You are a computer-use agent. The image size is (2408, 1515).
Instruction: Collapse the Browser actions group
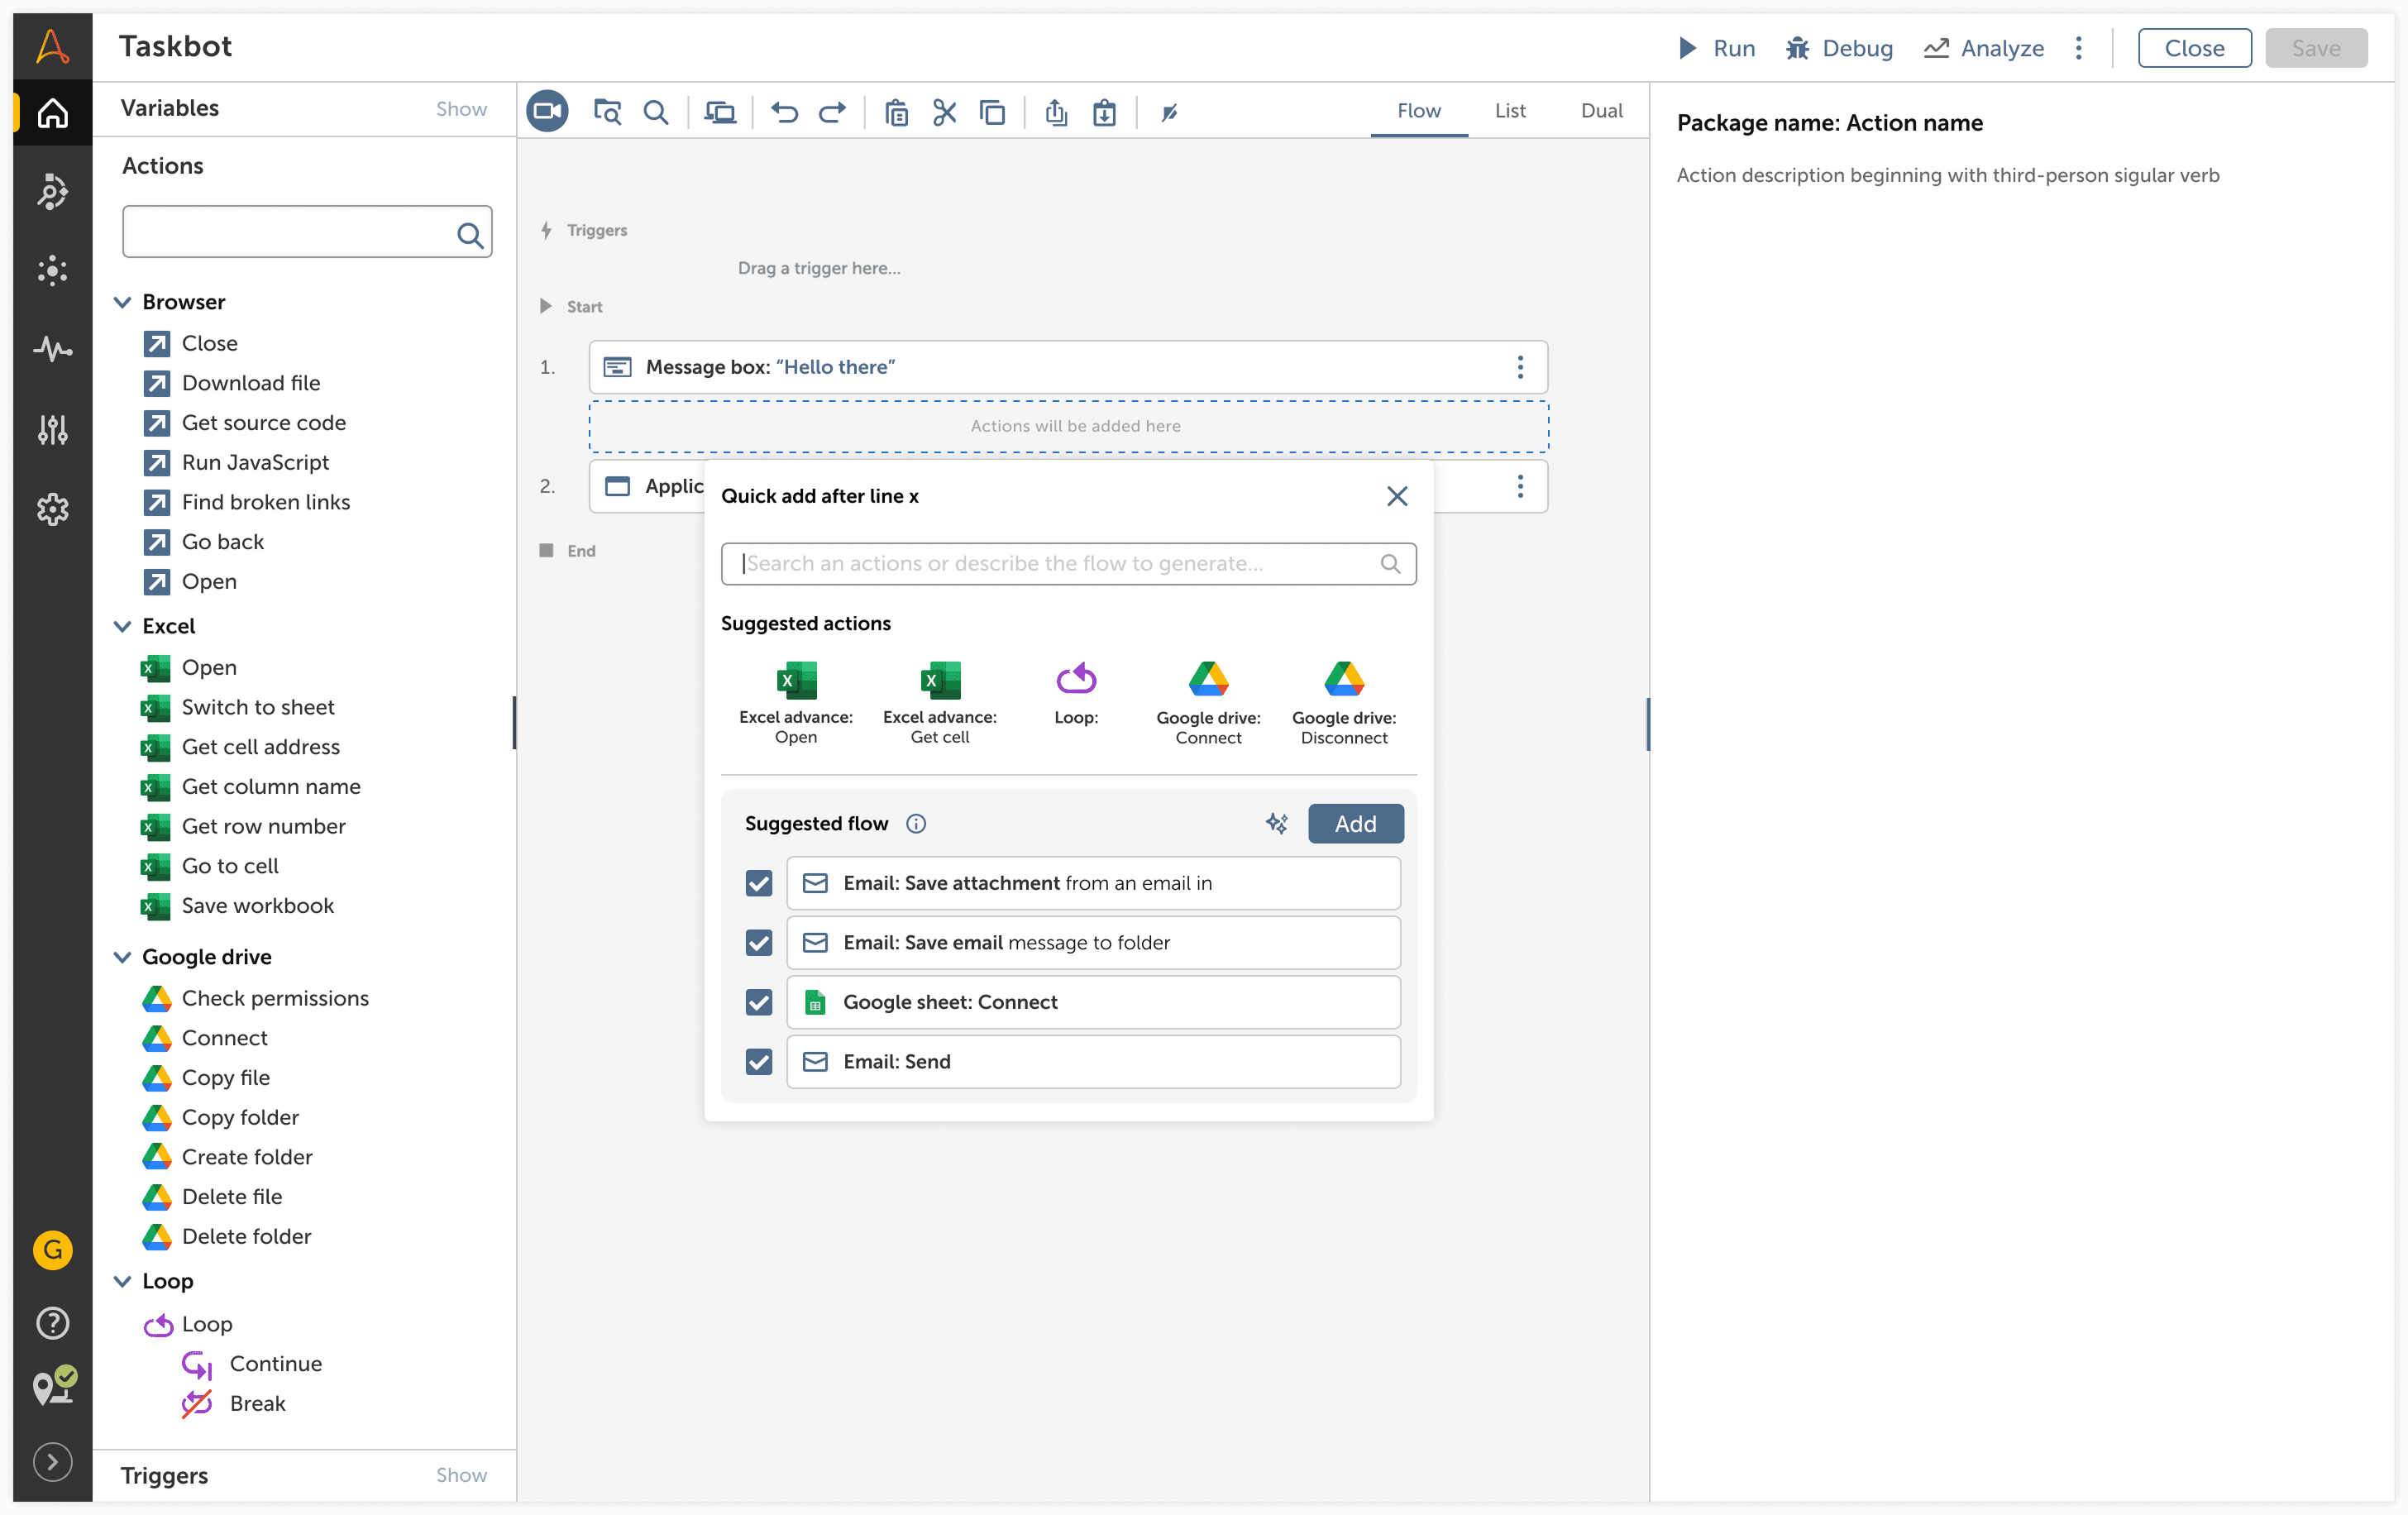tap(122, 302)
